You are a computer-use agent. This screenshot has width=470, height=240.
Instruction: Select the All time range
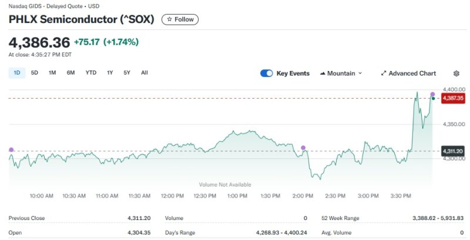click(x=145, y=73)
